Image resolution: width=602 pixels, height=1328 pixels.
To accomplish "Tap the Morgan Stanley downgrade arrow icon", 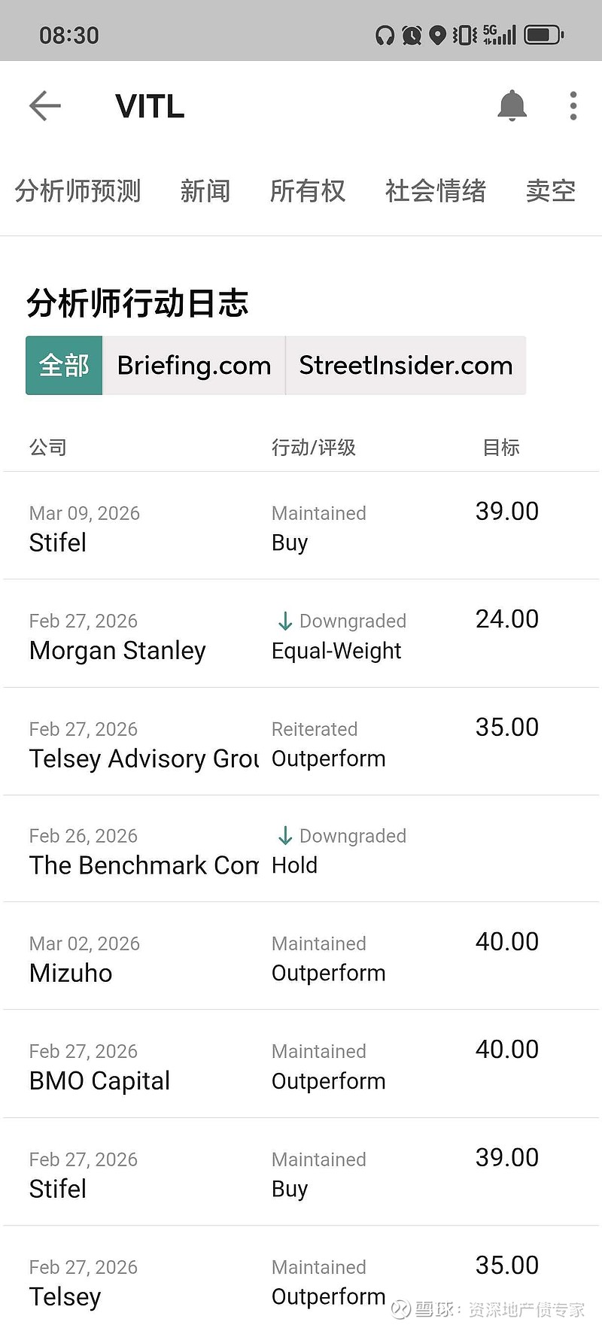I will pos(285,621).
